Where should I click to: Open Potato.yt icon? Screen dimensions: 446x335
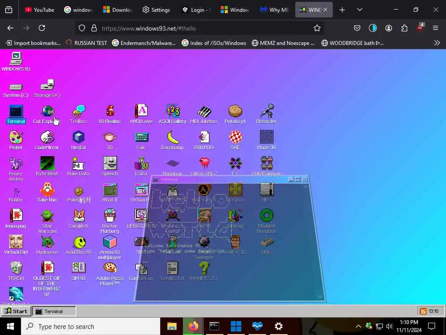coord(235,114)
